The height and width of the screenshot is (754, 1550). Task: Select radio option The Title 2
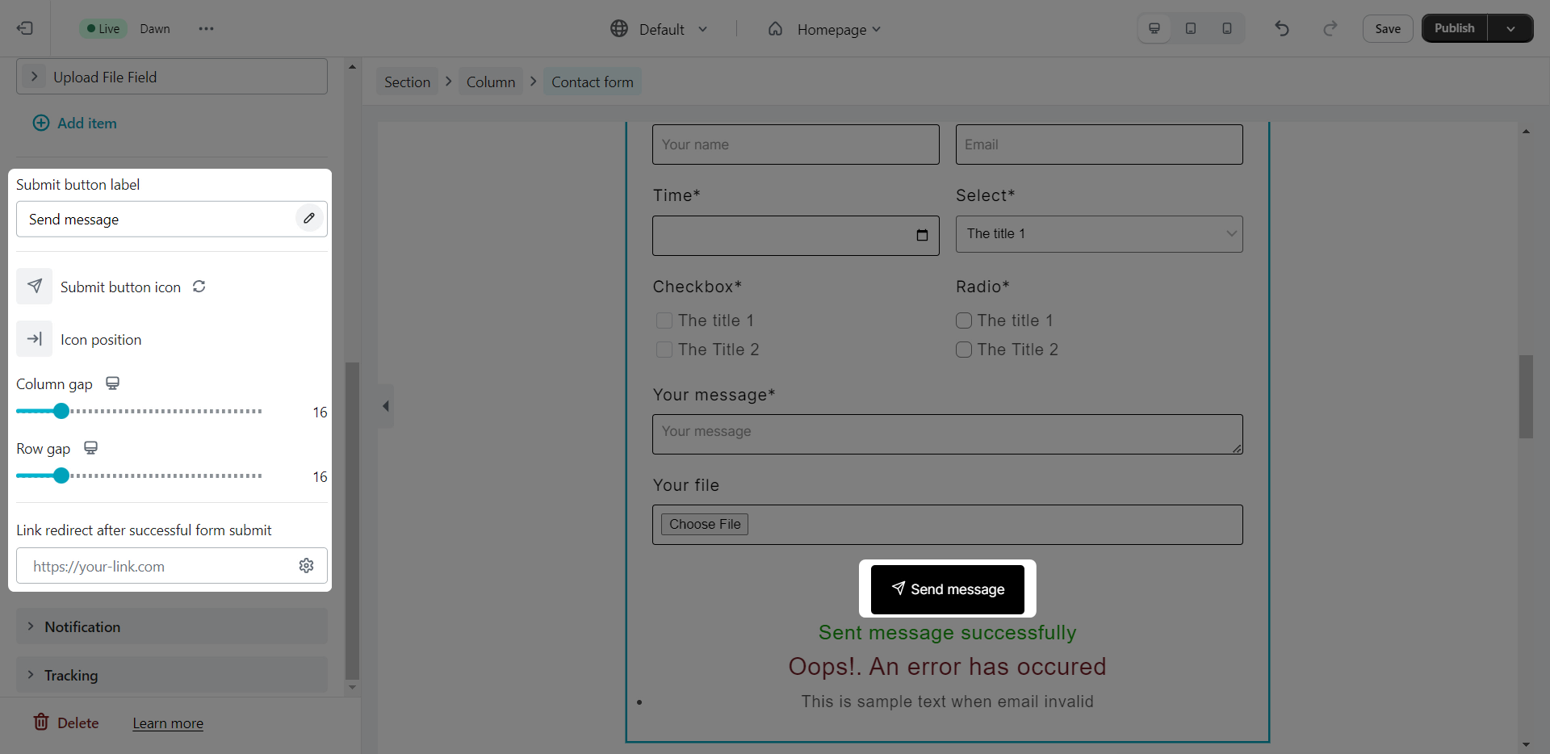pos(964,350)
